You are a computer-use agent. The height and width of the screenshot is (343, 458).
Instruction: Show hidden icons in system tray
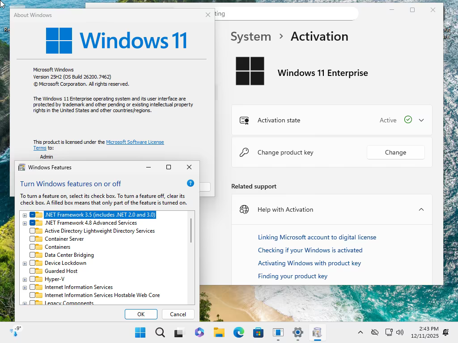point(360,332)
